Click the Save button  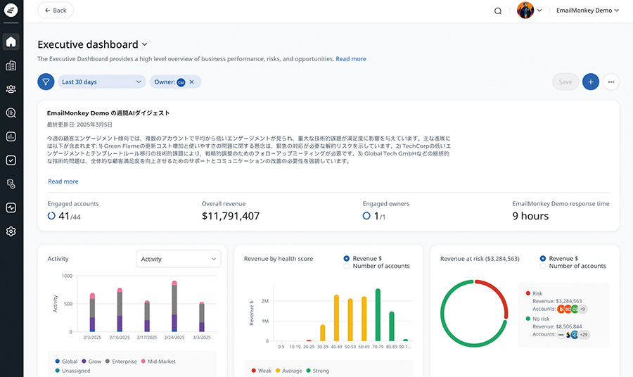[x=565, y=82]
